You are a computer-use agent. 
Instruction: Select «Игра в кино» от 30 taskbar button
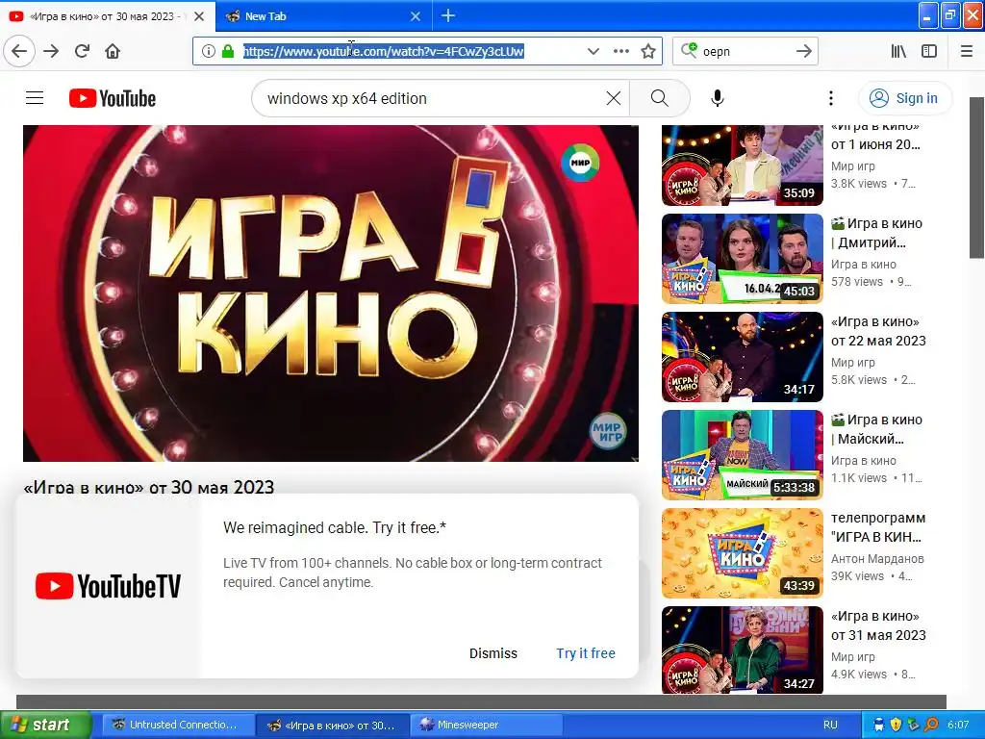[x=332, y=725]
